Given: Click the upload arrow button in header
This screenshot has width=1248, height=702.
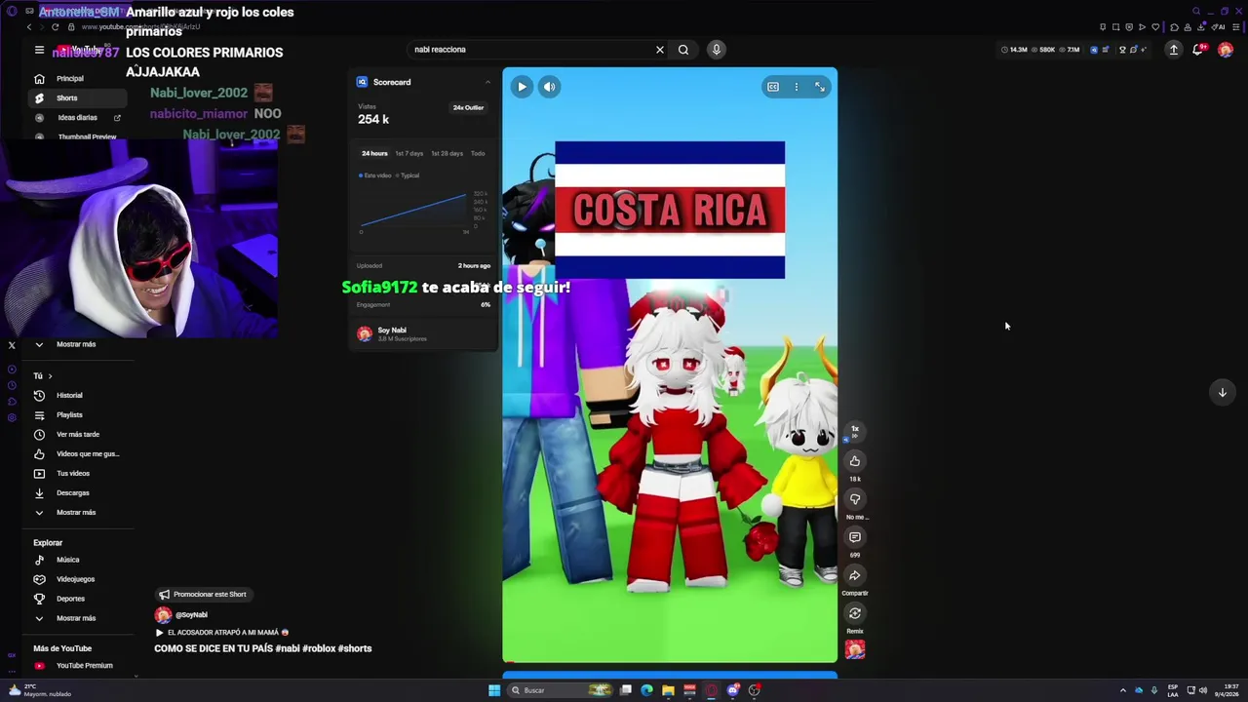Looking at the screenshot, I should 1174,50.
